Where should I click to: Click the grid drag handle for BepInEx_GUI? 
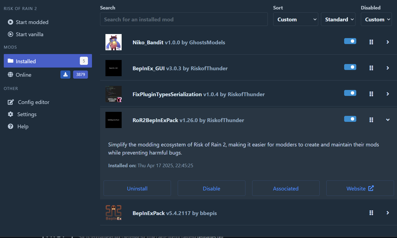(371, 68)
